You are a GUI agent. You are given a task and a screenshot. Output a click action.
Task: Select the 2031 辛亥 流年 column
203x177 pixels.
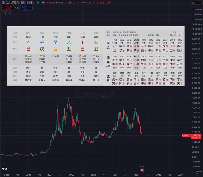180,62
